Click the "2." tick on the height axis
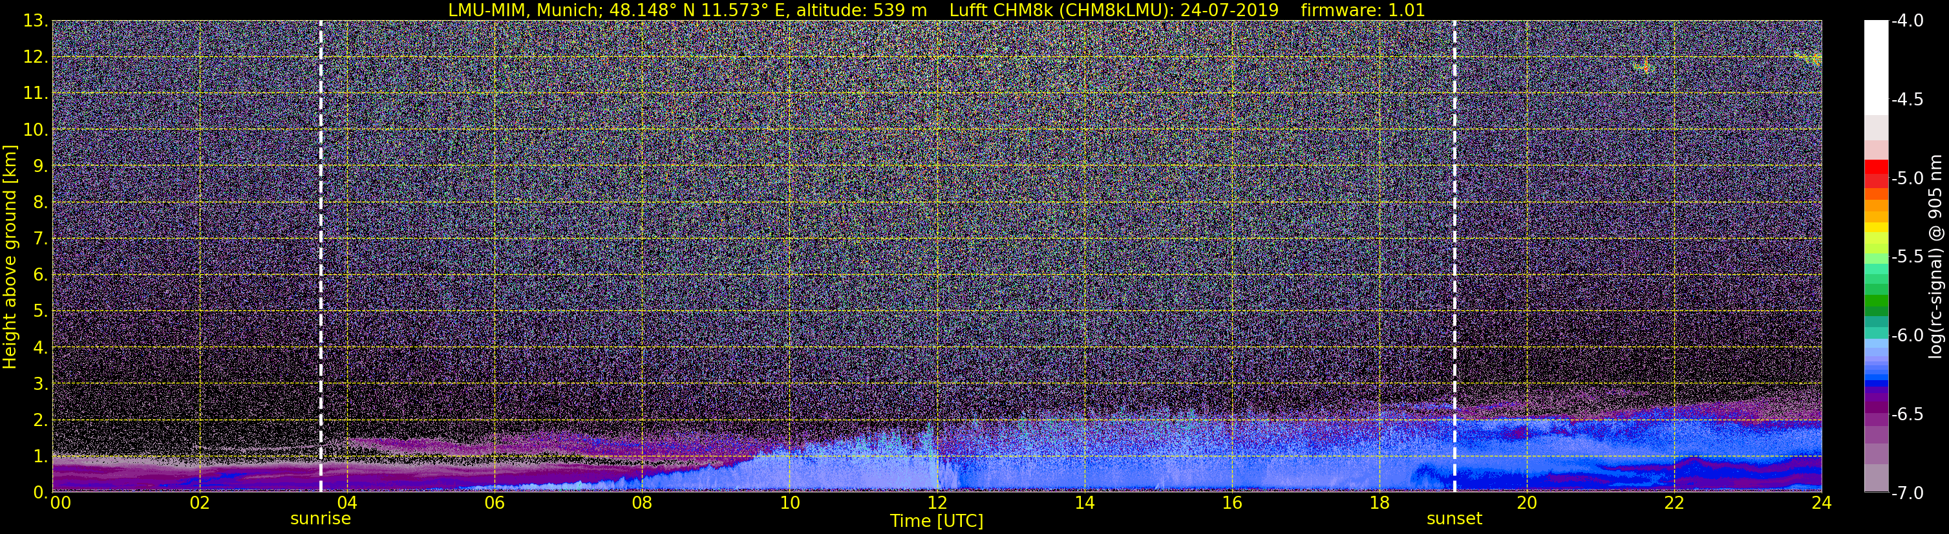This screenshot has height=534, width=1949. (40, 420)
